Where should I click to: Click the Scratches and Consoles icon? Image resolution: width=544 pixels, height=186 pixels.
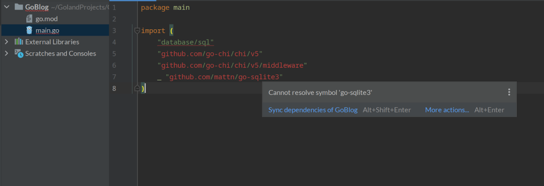pos(19,54)
